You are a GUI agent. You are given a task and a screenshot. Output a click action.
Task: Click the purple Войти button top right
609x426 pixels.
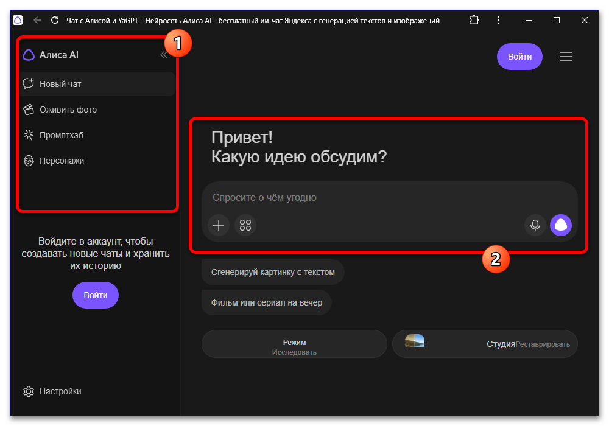click(519, 57)
